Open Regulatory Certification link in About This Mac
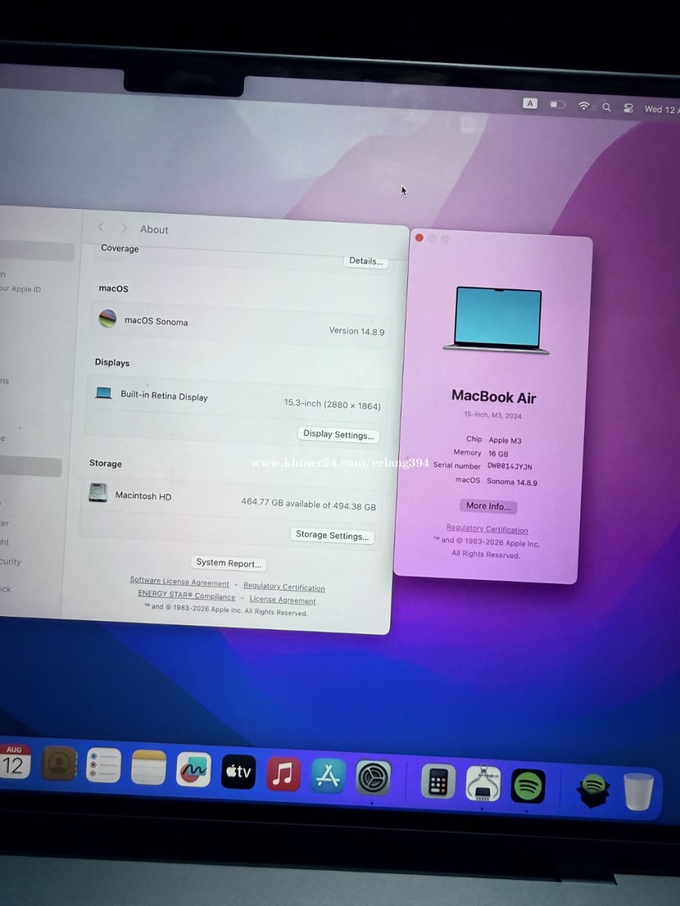Screen dimensions: 680x906 tap(487, 529)
